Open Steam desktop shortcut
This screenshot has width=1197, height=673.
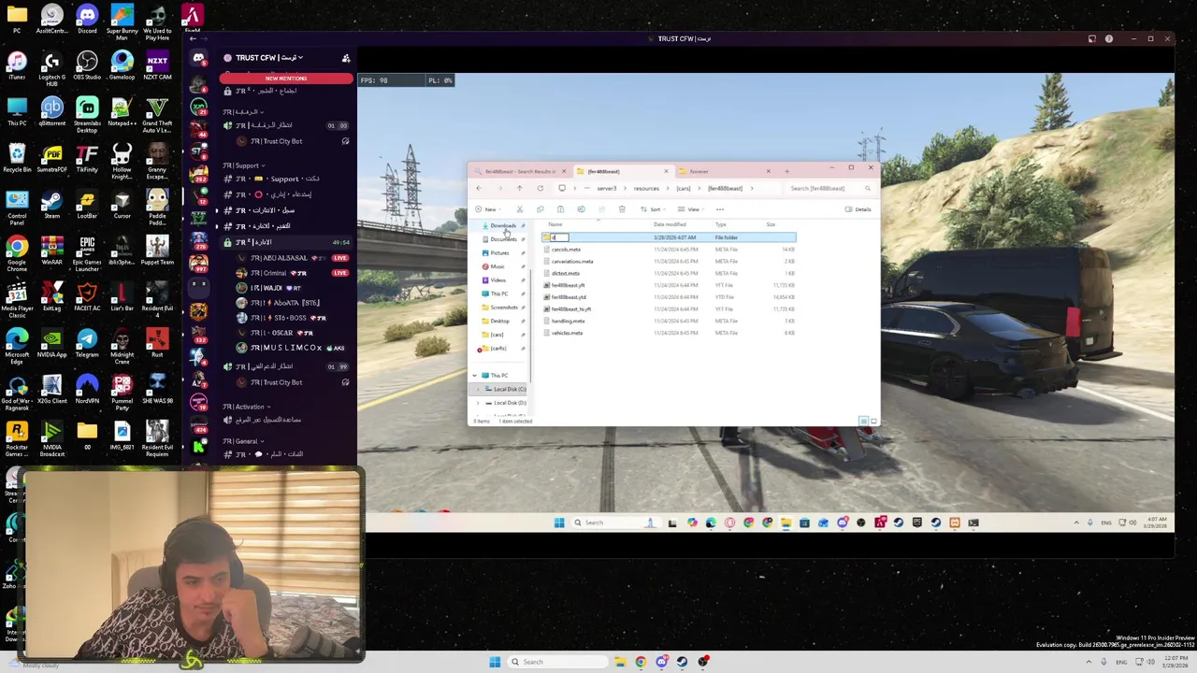tap(51, 204)
